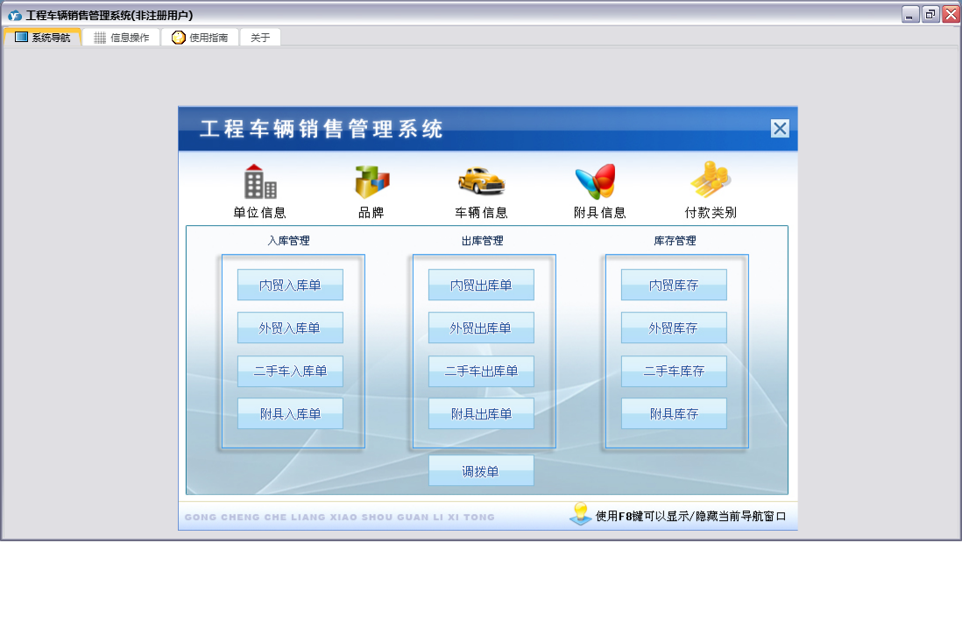Click the 入库管理 heading
The image size is (962, 627).
click(288, 241)
